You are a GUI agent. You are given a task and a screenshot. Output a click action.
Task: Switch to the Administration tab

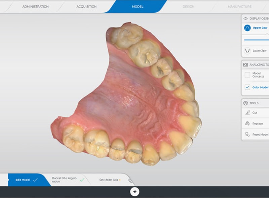coord(35,6)
